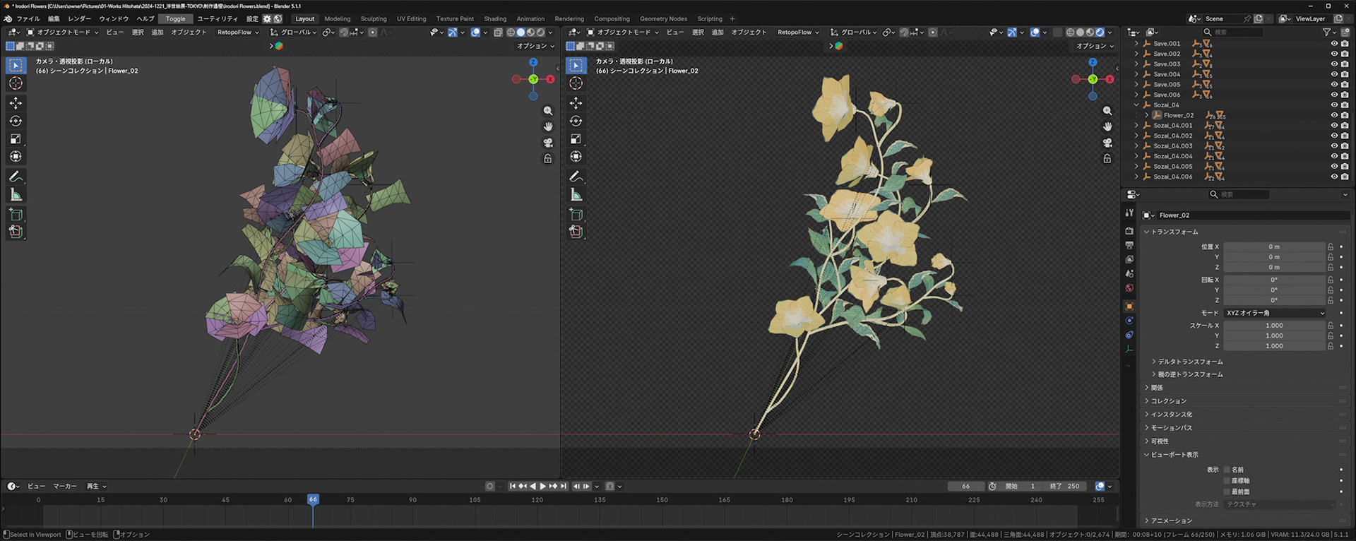Click the camera view icon in left viewport
The height and width of the screenshot is (541, 1356).
(x=547, y=143)
